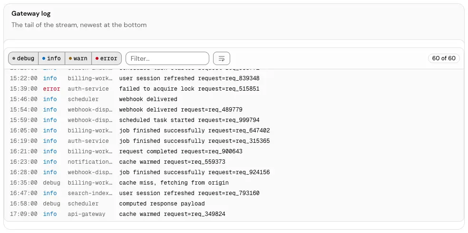Select the last api-gateway cache warmed row
Screen dimensions: 468x233
[234, 214]
